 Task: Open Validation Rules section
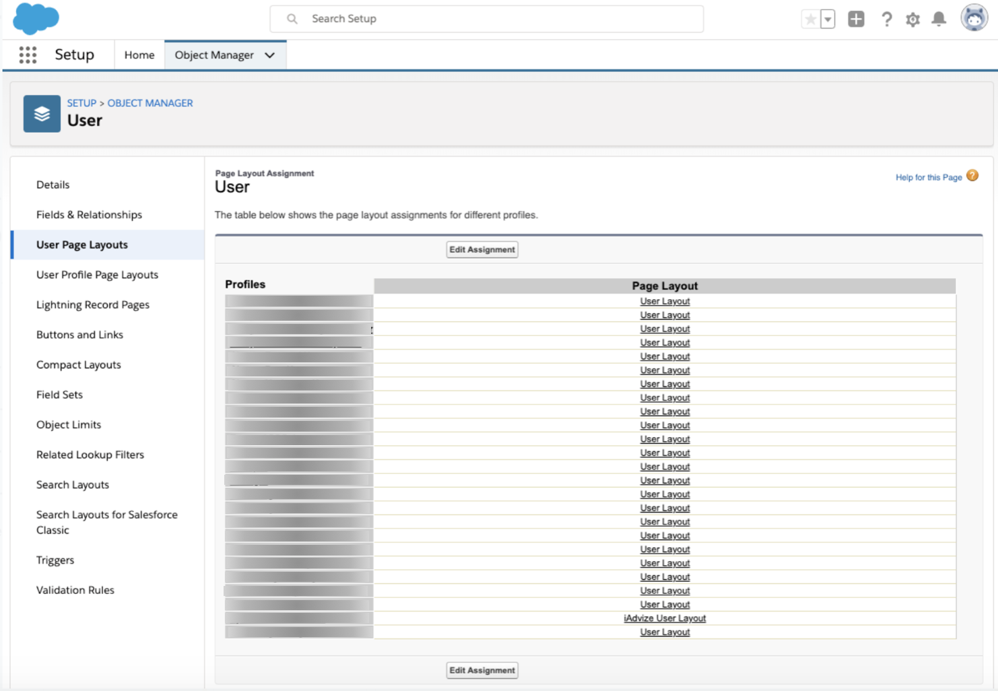click(x=75, y=590)
